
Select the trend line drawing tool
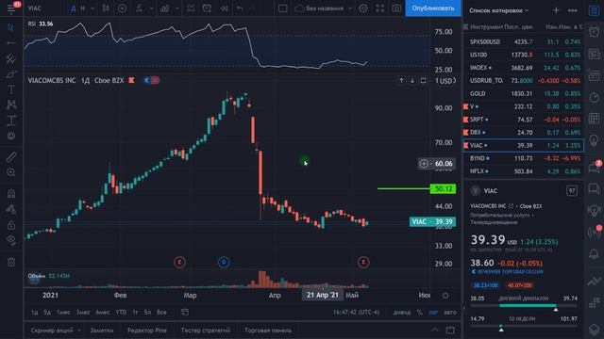tap(11, 43)
